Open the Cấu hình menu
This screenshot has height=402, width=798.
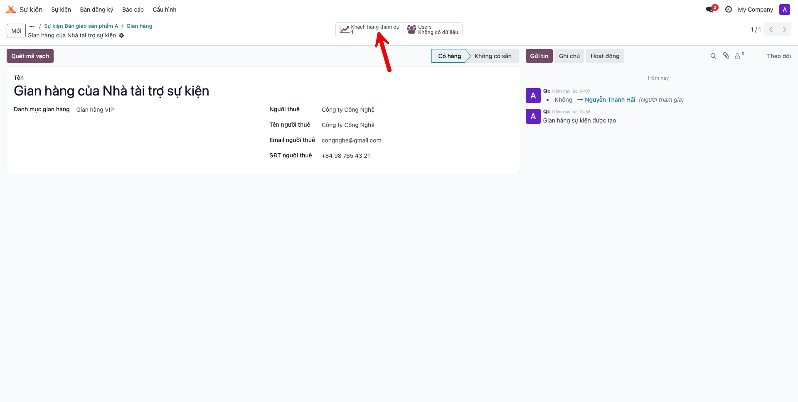[164, 10]
